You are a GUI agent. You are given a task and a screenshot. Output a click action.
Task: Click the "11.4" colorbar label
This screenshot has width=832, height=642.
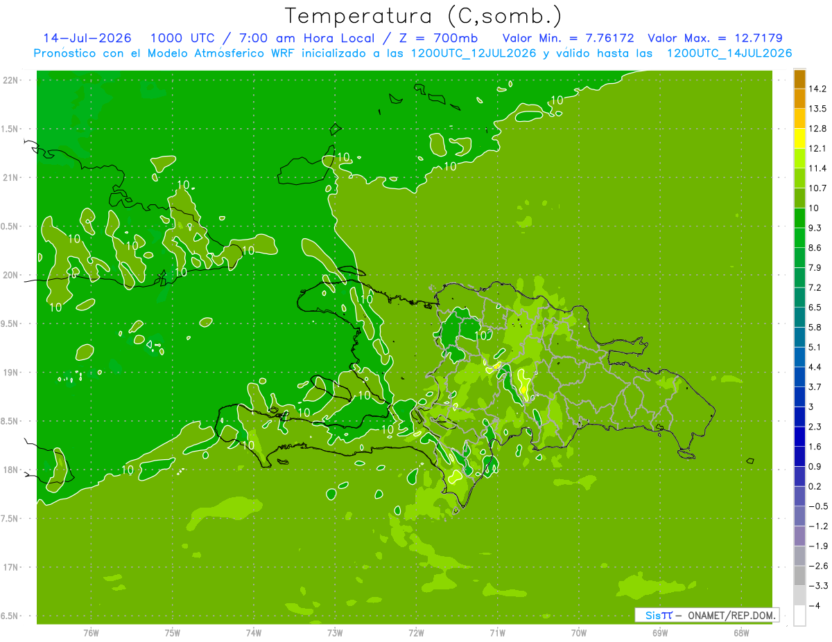click(x=818, y=168)
